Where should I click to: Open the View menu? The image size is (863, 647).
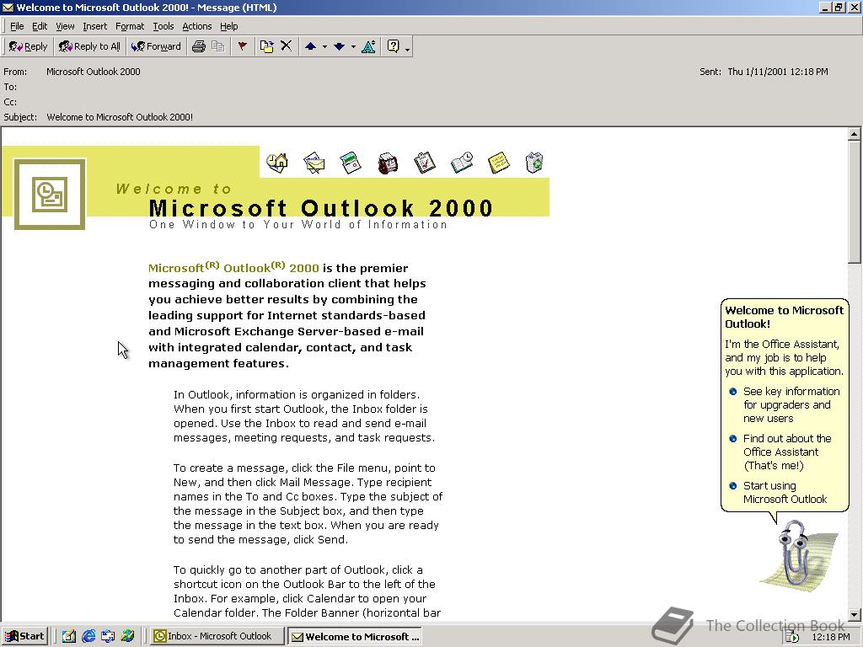coord(65,26)
